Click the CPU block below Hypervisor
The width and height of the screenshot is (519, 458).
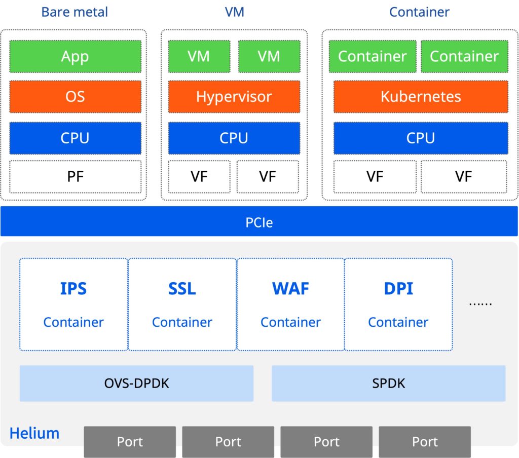click(x=234, y=138)
